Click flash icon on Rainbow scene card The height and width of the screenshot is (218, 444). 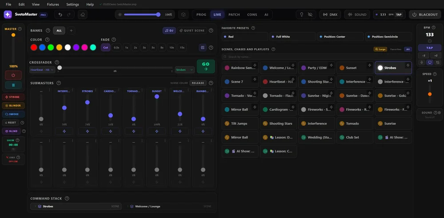point(254,65)
